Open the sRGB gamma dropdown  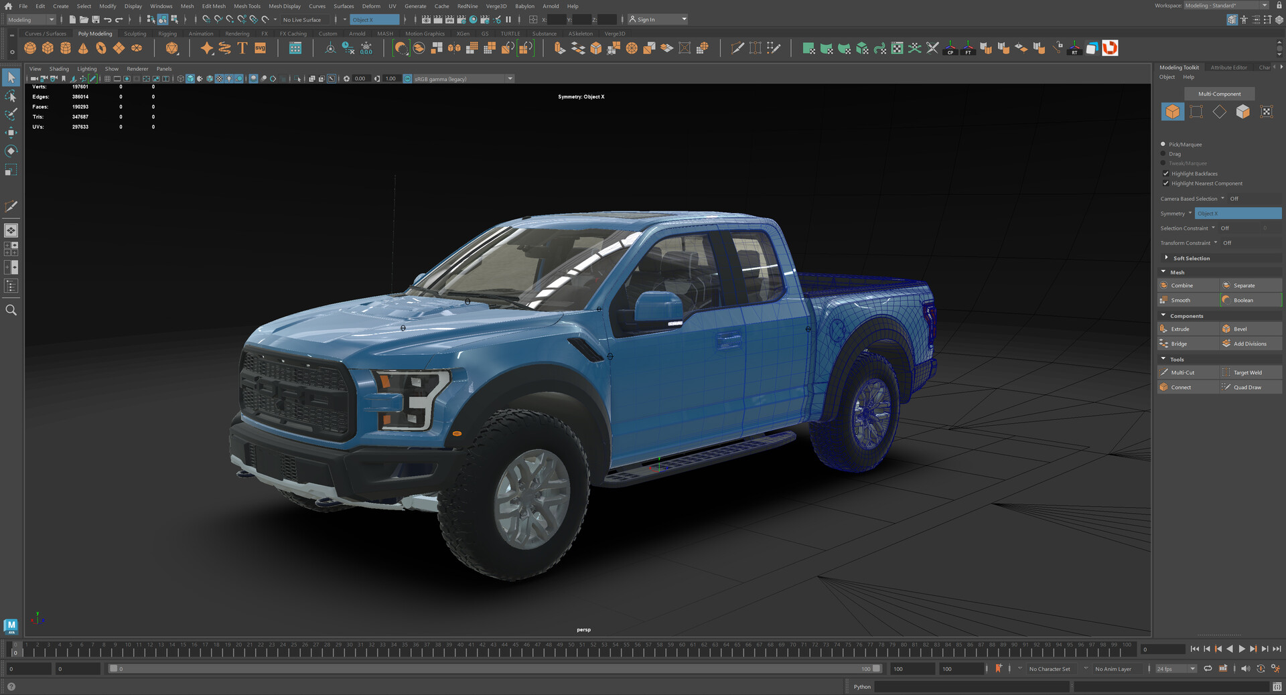click(x=510, y=78)
